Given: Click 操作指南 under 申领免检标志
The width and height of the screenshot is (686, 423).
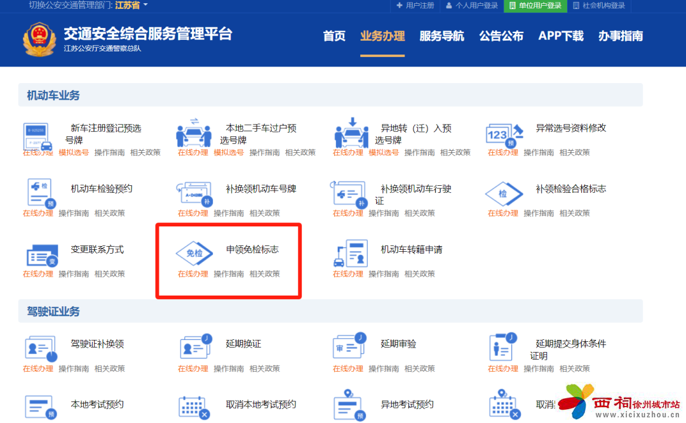Looking at the screenshot, I should 229,274.
